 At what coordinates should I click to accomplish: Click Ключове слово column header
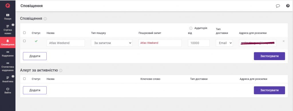(150, 79)
